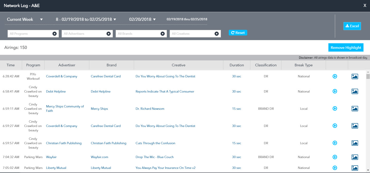Sort by the Advertiser column header
Viewport: 370px width, 173px height.
[67, 65]
